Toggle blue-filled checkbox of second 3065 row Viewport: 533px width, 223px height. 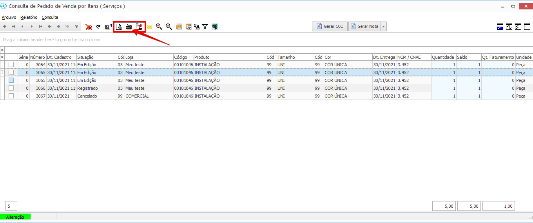11,80
